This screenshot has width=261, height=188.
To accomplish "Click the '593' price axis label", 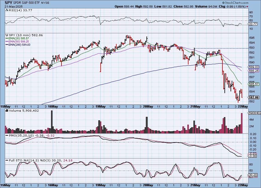I will point(252,48).
